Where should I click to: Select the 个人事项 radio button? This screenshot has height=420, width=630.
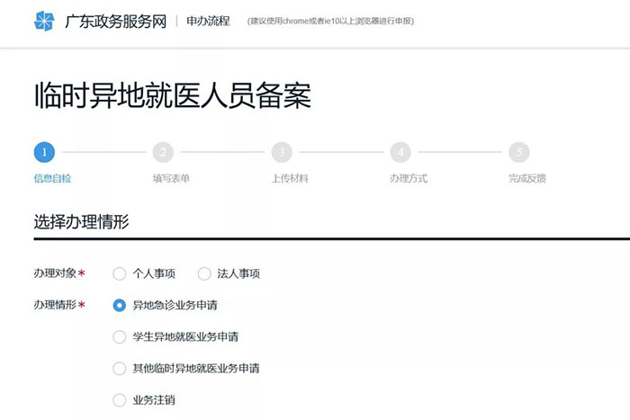[120, 273]
